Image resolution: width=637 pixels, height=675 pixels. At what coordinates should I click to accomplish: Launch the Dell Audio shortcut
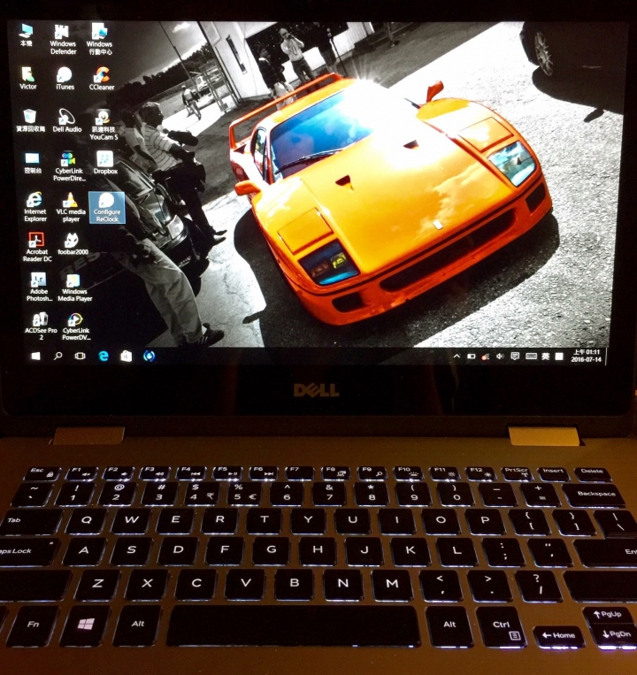pos(66,120)
